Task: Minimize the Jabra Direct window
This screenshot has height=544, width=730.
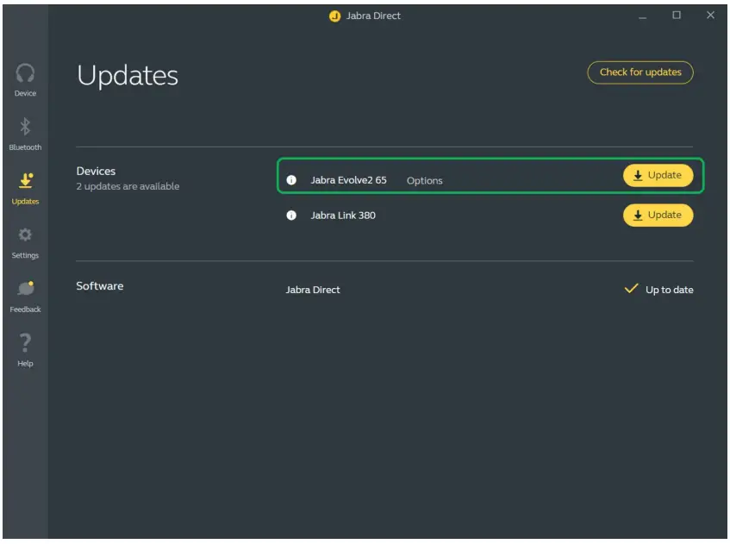Action: point(642,16)
